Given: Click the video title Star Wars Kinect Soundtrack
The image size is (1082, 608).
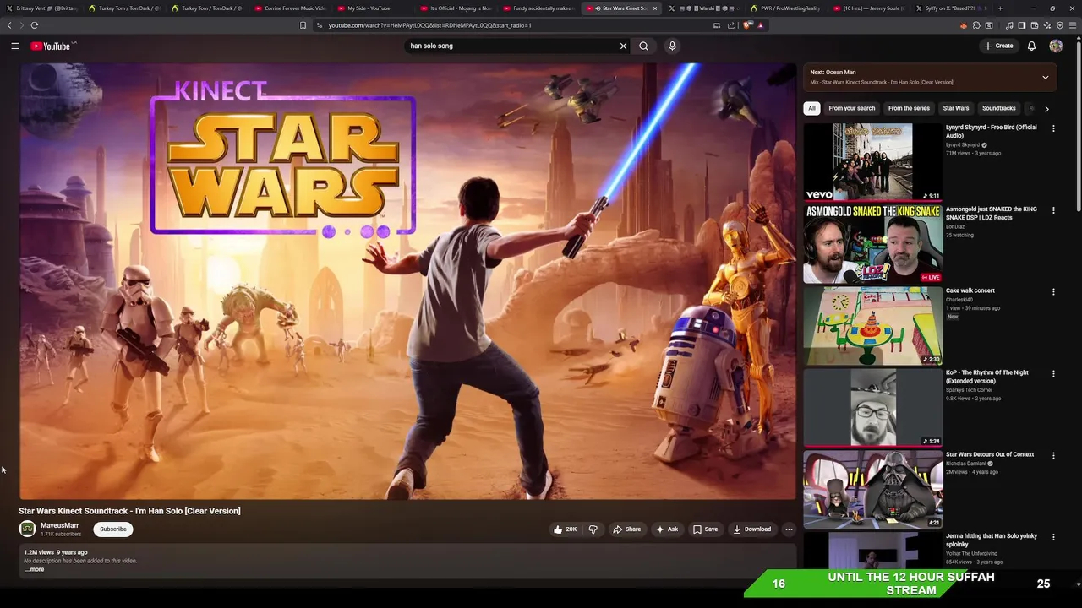Looking at the screenshot, I should [129, 511].
